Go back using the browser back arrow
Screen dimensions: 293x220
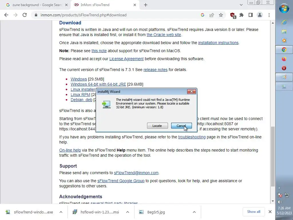6,15
